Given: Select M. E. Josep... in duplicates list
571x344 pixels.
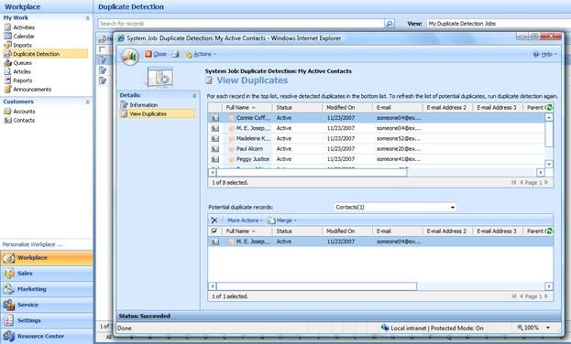Looking at the screenshot, I should pyautogui.click(x=381, y=242).
